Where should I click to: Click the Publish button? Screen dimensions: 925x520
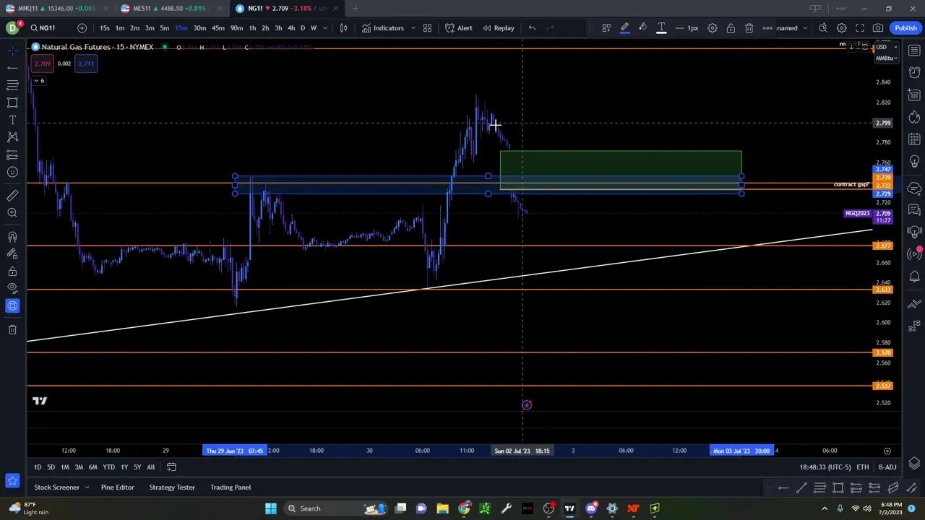pos(905,28)
